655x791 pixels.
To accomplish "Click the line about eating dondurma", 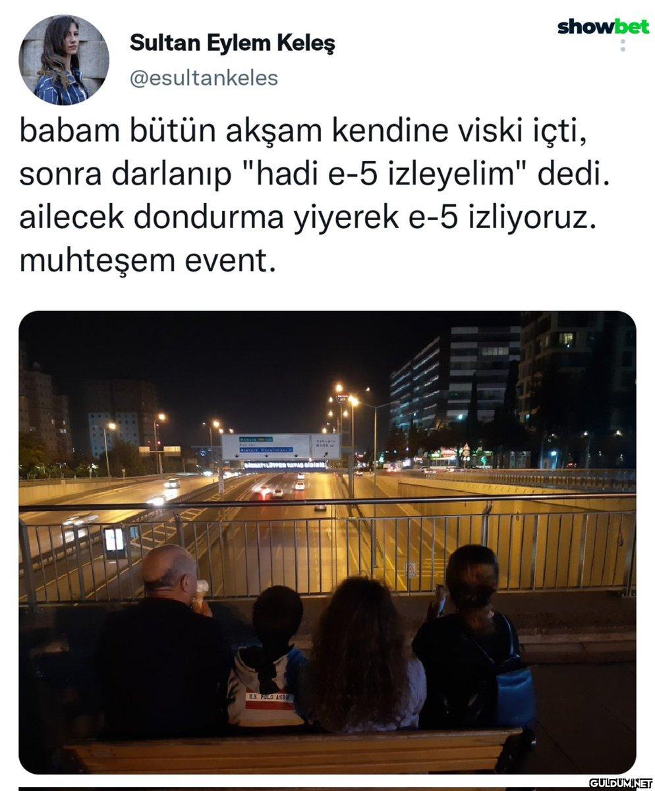I will 307,219.
